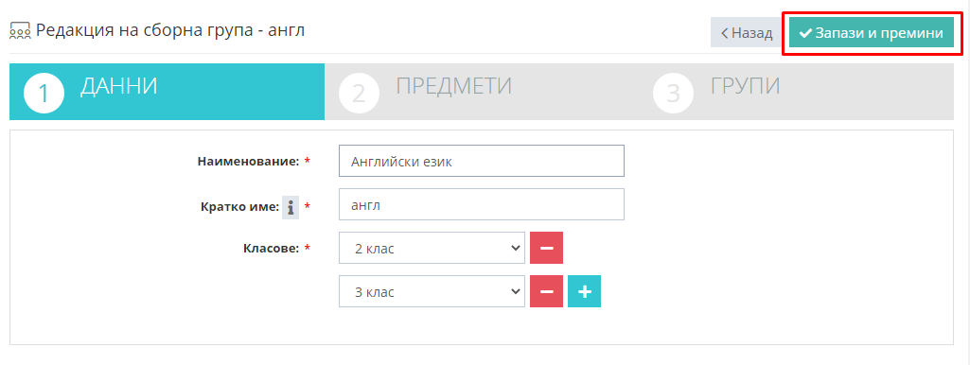Remove the 2 клас row with minus button
The image size is (970, 365).
point(546,248)
